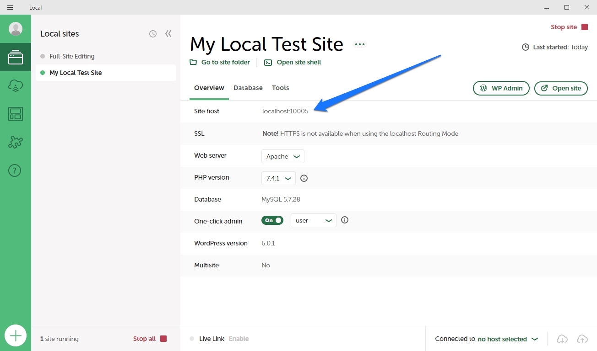Image resolution: width=597 pixels, height=351 pixels.
Task: Click the WP Admin button
Action: 501,88
